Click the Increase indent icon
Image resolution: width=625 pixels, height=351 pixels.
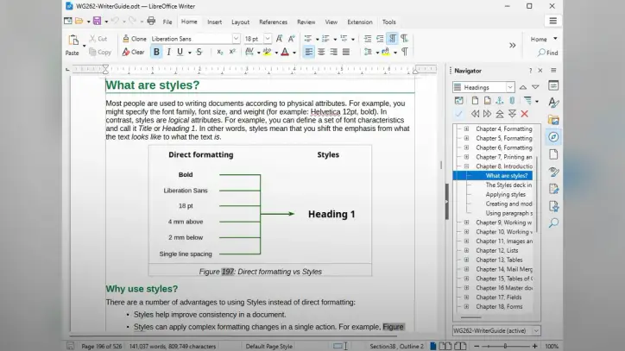pos(368,39)
